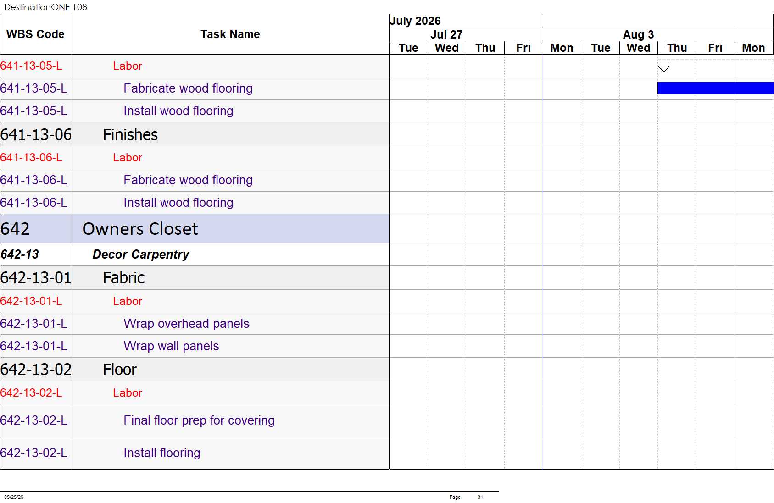
Task: Click the Wrap overhead panels task
Action: click(186, 324)
